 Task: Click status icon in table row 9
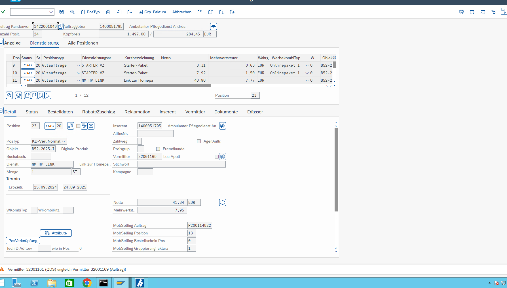click(x=28, y=65)
